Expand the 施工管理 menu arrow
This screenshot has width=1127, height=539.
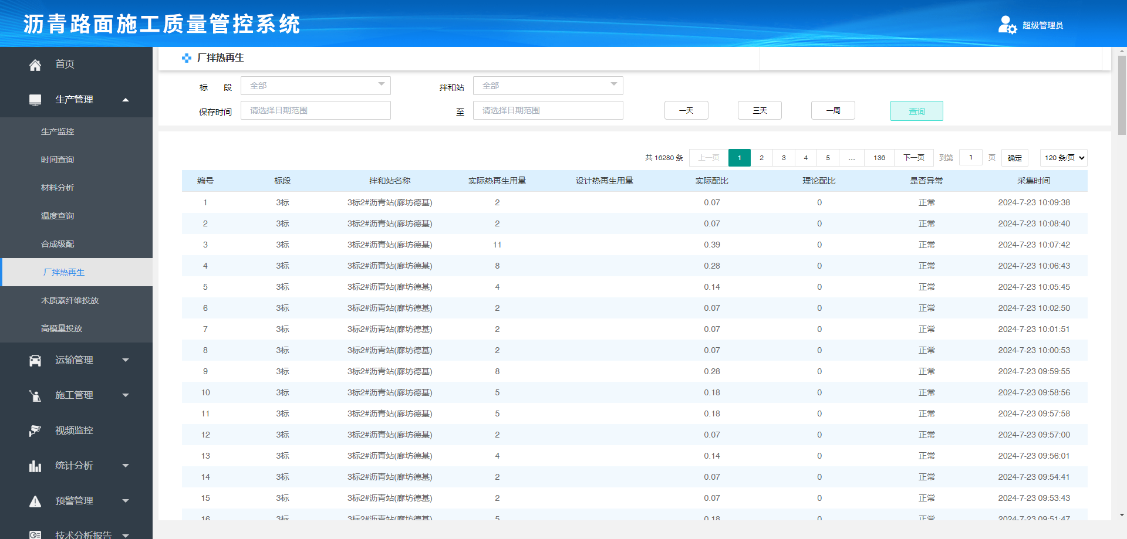tap(126, 395)
